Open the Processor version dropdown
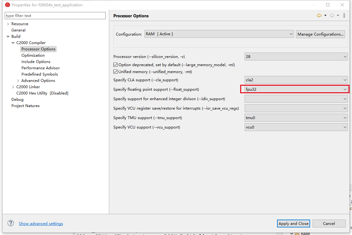 pos(296,57)
